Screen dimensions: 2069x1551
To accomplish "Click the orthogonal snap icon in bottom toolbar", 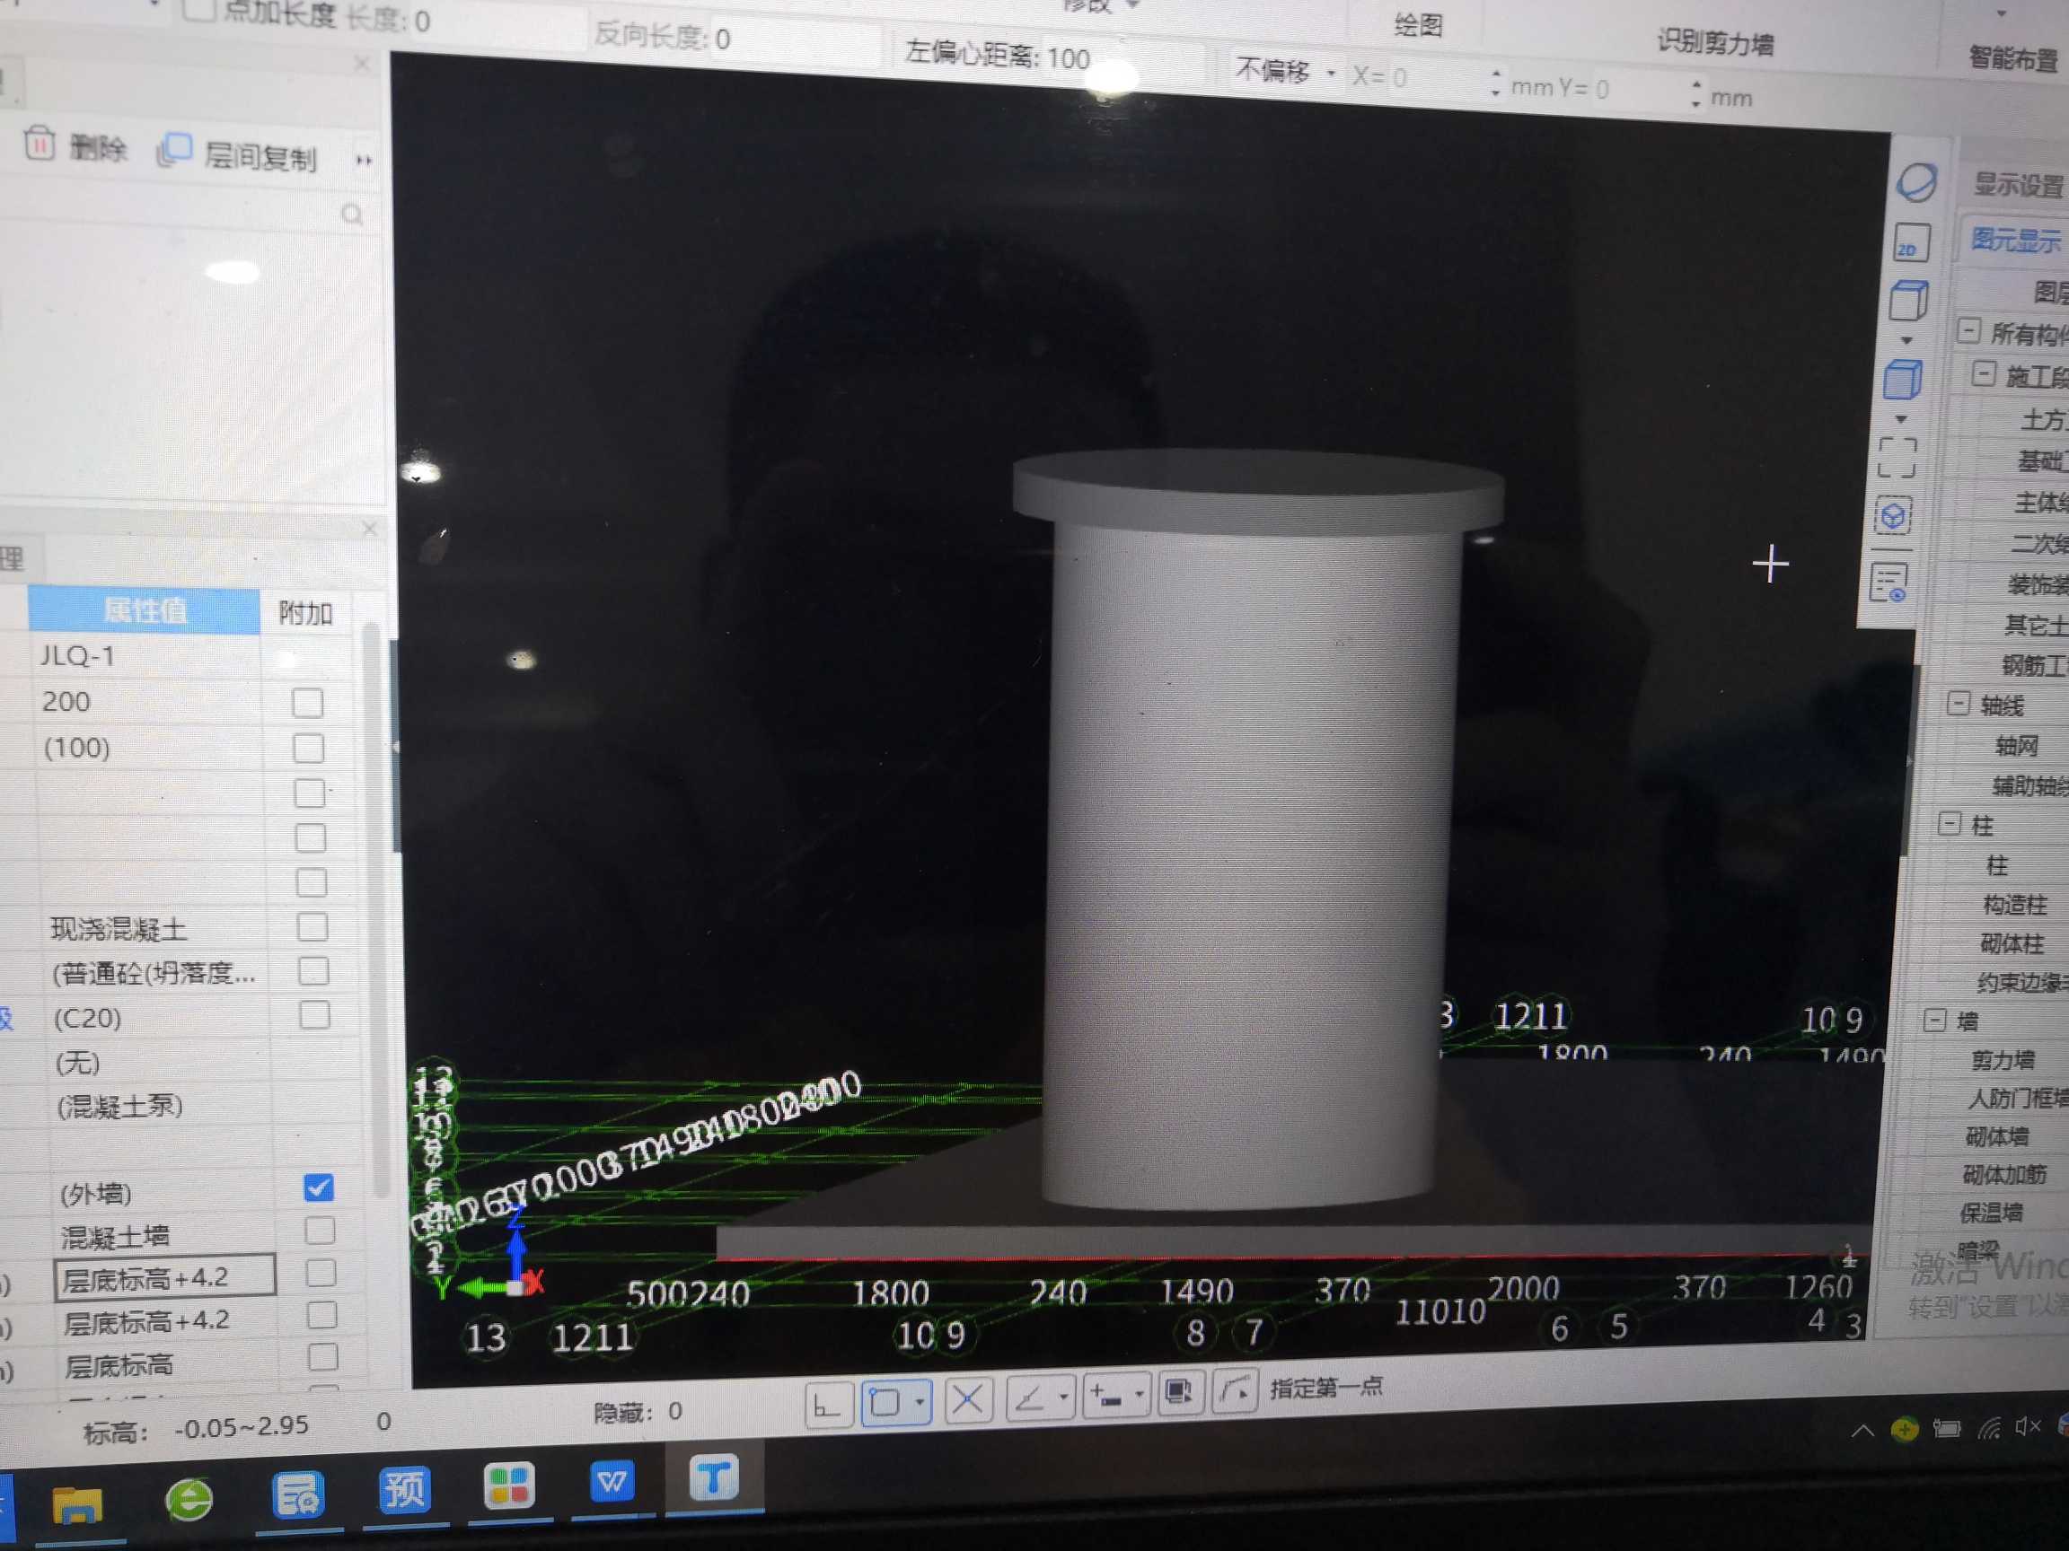I will click(x=828, y=1404).
